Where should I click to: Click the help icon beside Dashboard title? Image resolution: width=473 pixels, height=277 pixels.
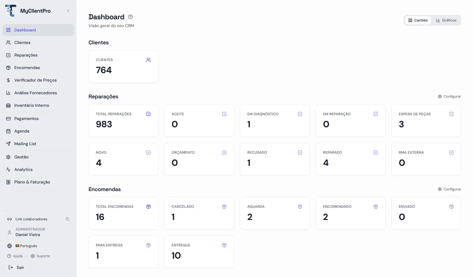coord(130,17)
